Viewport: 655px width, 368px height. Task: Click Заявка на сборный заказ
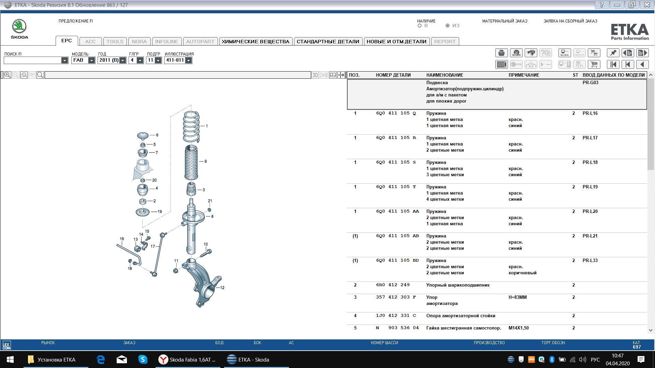coord(570,21)
